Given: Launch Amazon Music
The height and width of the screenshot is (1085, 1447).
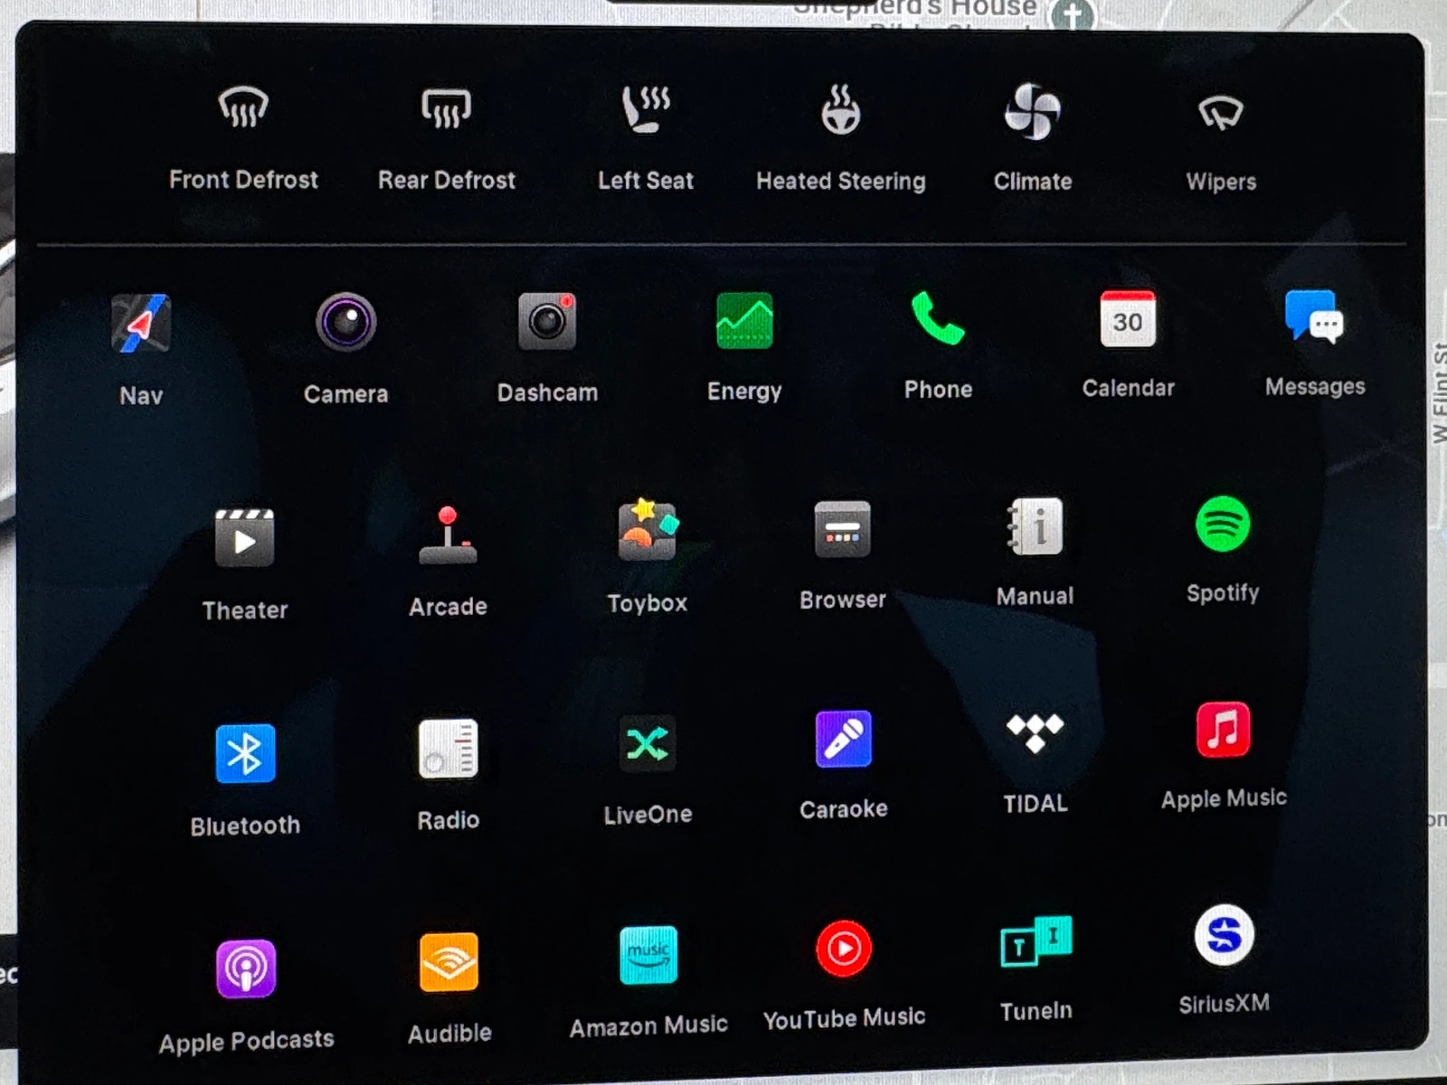Looking at the screenshot, I should tap(648, 956).
